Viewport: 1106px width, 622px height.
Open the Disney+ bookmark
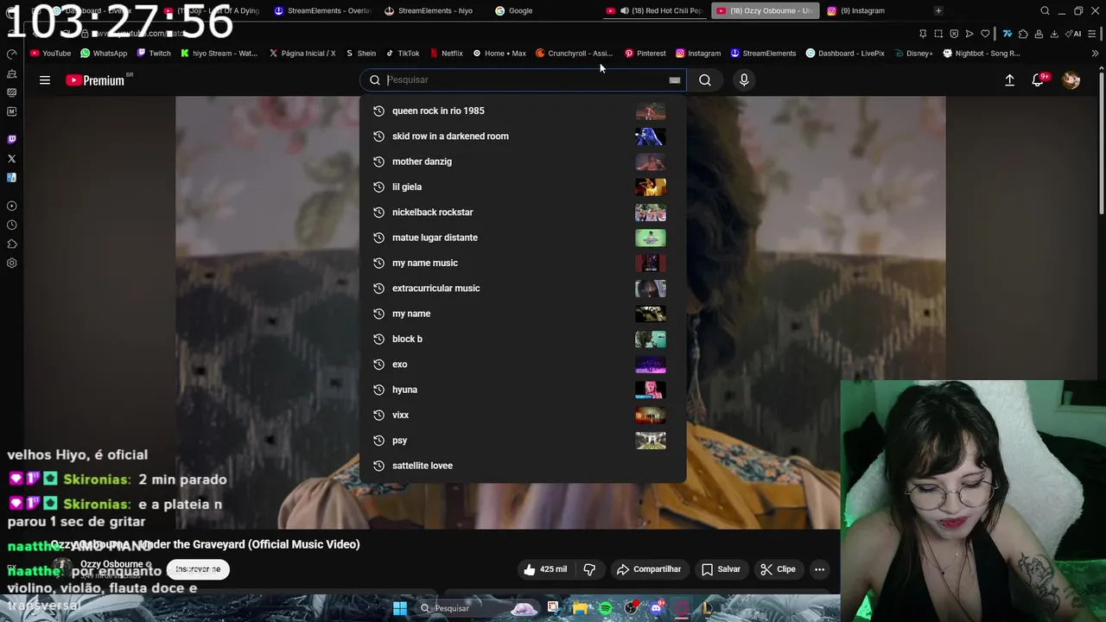913,53
